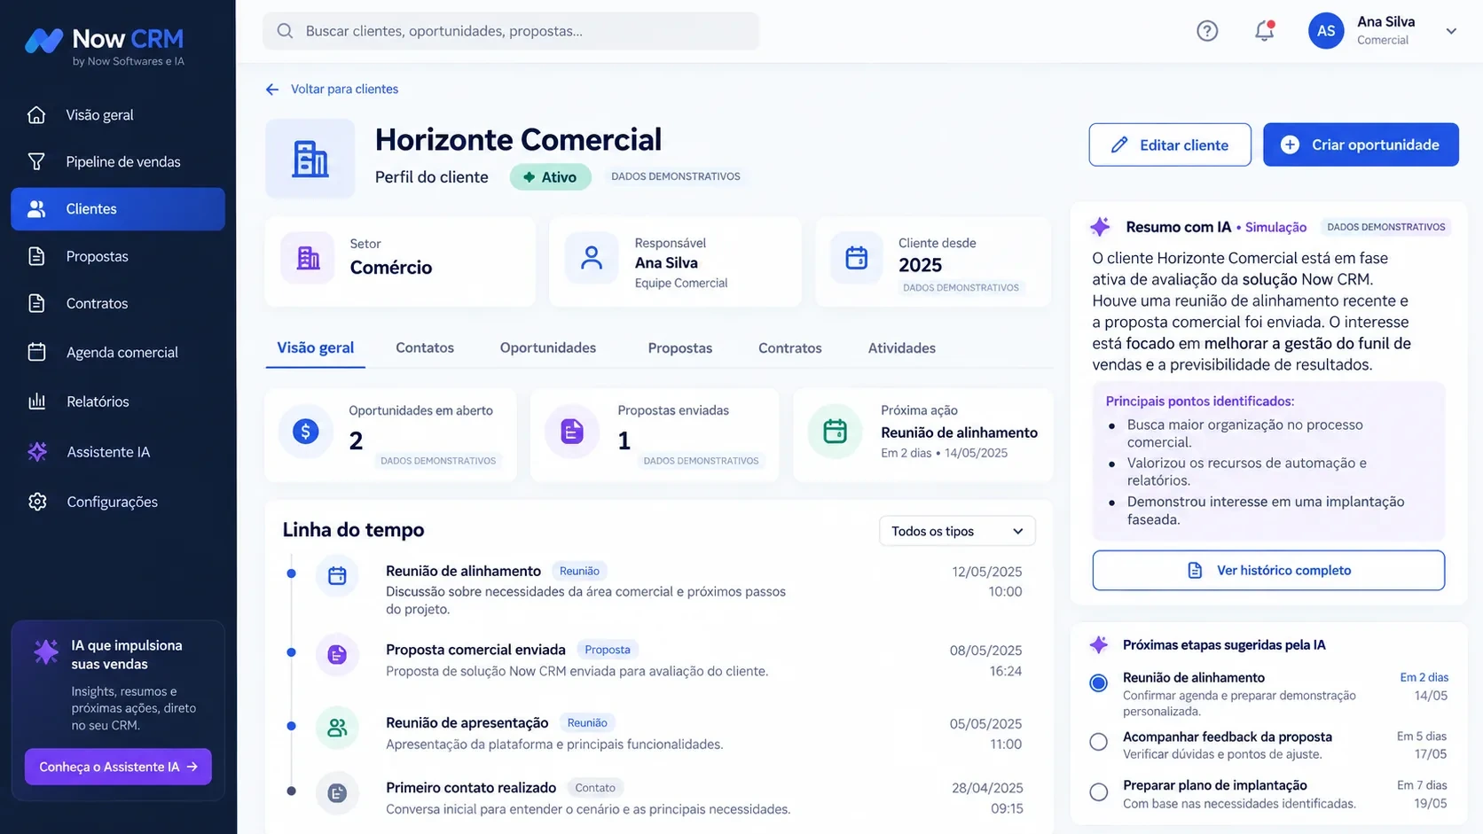Switch to the Contatos tab
Viewport: 1483px width, 834px height.
pos(425,347)
